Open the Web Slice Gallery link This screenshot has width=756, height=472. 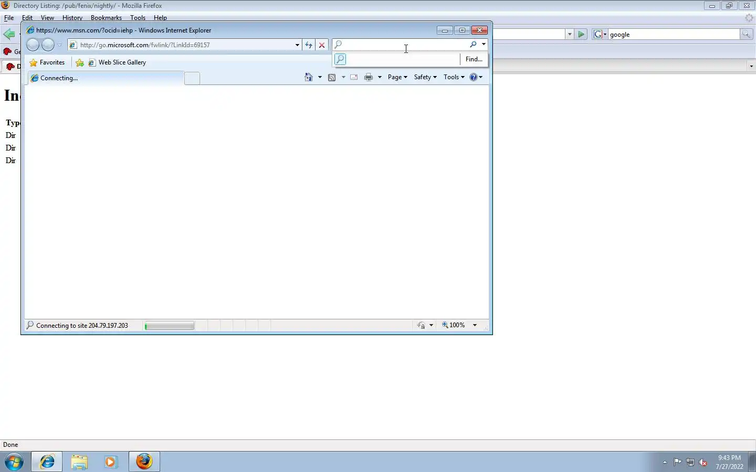point(117,62)
